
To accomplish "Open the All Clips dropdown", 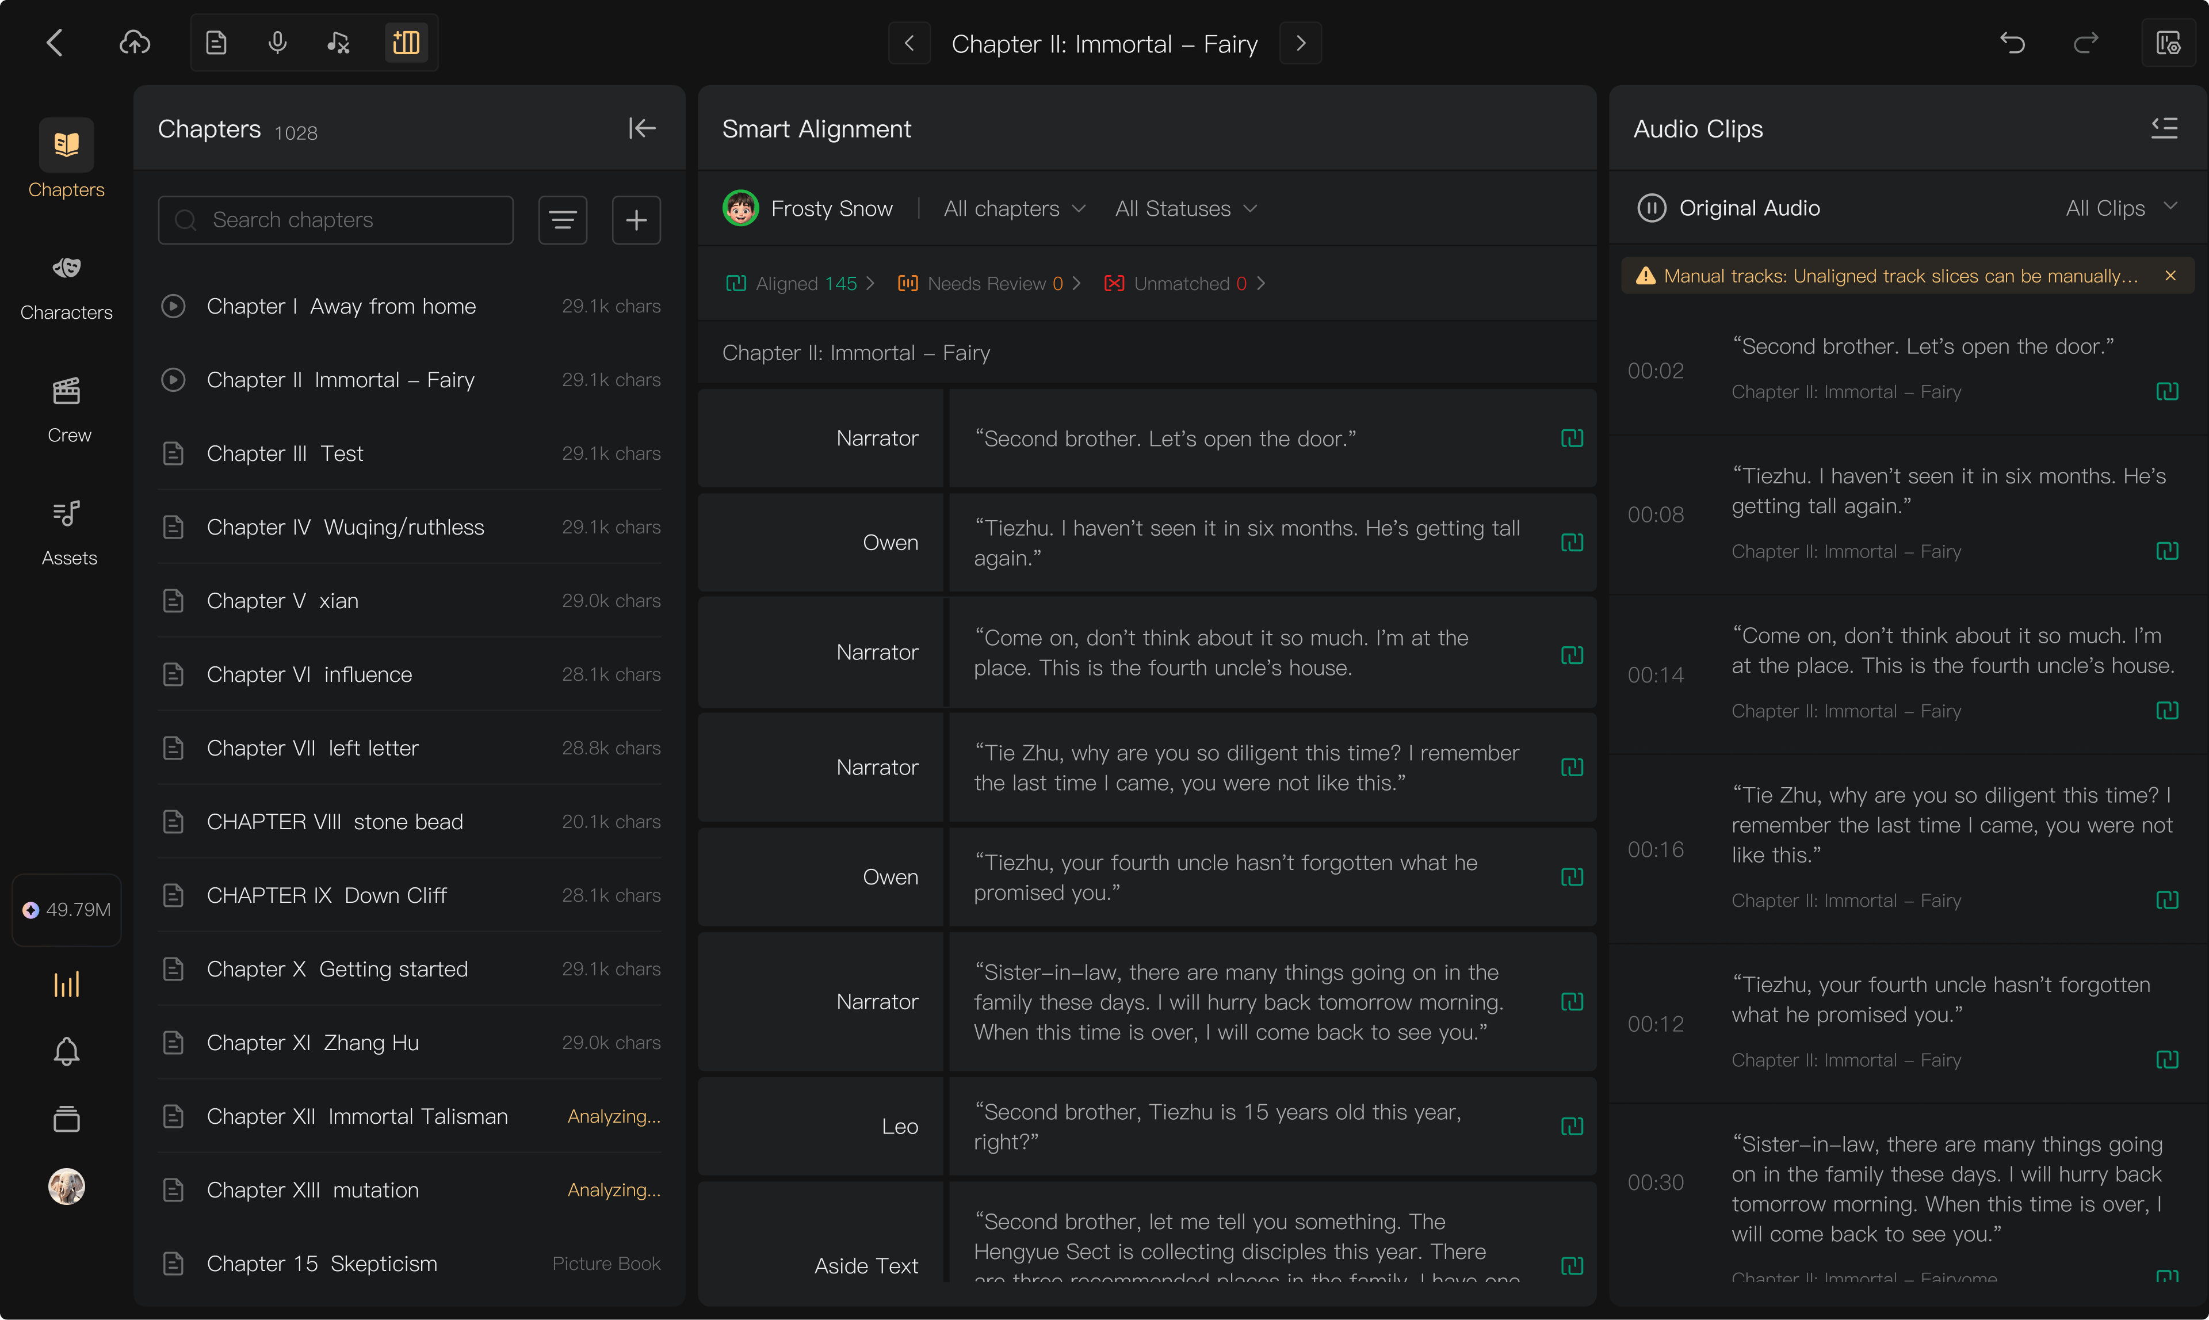I will click(2122, 208).
